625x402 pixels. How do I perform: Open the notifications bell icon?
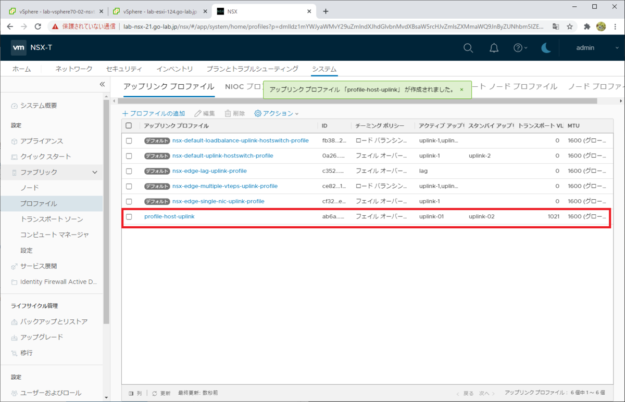coord(494,48)
